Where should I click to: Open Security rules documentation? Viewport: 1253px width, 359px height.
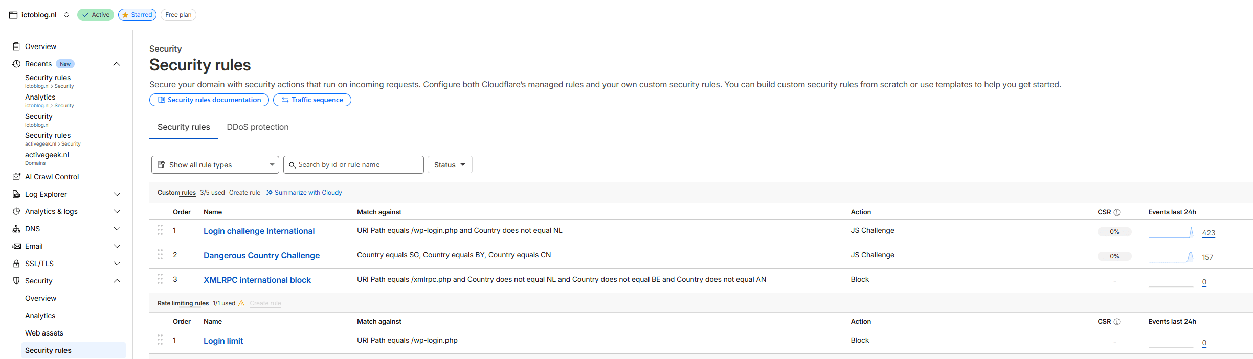click(x=209, y=100)
